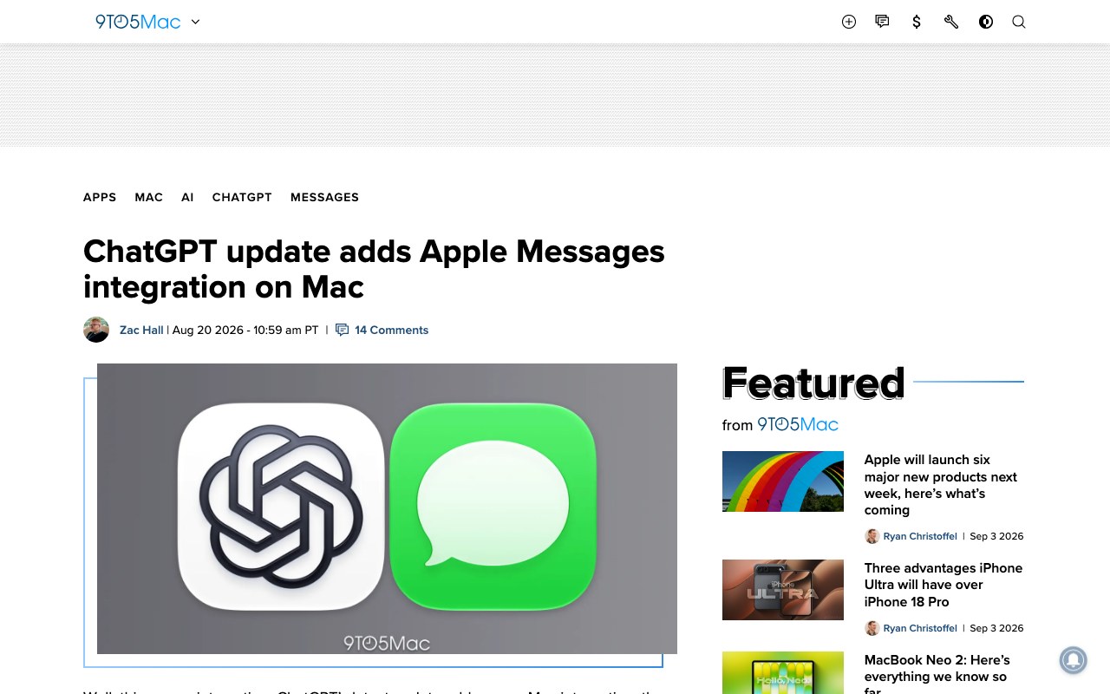
Task: Select the CHATGPT category tag
Action: tap(242, 197)
